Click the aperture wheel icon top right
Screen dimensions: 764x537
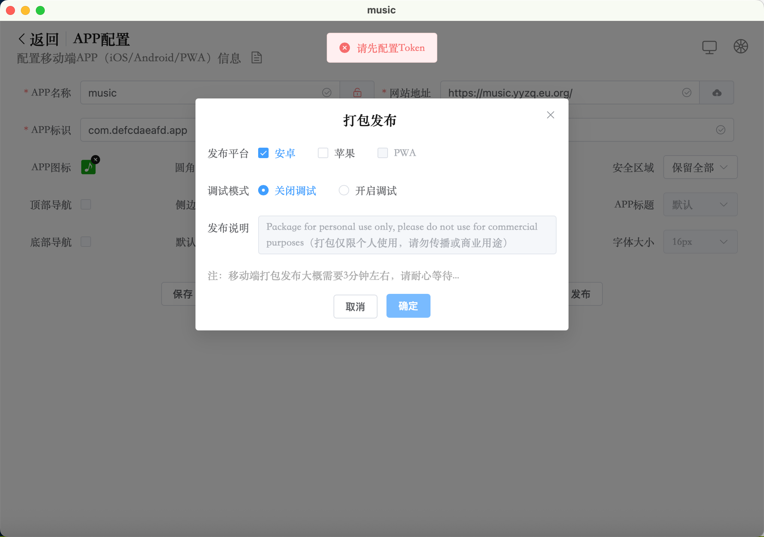pos(740,47)
